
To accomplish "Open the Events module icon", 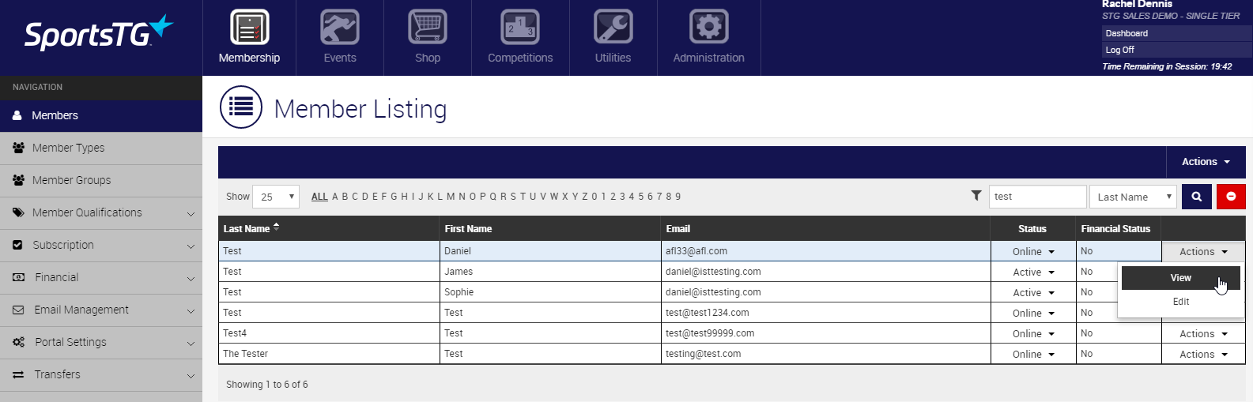I will 340,28.
